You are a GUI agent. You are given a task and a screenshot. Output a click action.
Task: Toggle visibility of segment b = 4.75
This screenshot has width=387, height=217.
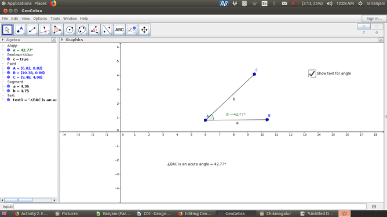(x=8, y=91)
